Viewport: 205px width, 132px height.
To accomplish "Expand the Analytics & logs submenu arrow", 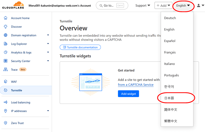I will click(x=48, y=52).
